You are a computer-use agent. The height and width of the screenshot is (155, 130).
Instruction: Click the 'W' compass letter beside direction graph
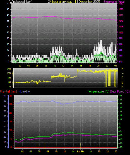coord(123,73)
